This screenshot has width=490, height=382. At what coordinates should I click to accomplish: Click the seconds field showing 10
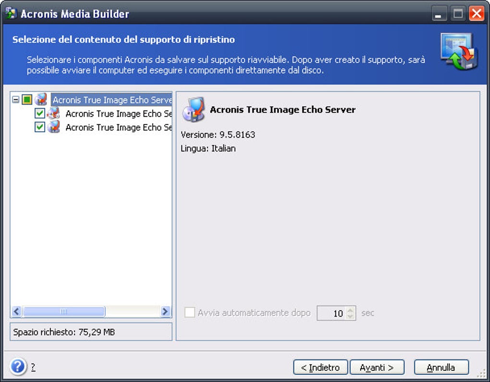pyautogui.click(x=331, y=313)
